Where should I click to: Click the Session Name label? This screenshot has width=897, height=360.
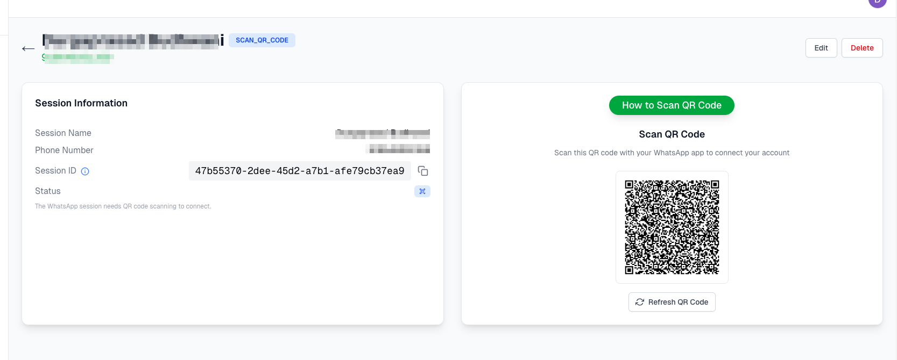pos(63,133)
